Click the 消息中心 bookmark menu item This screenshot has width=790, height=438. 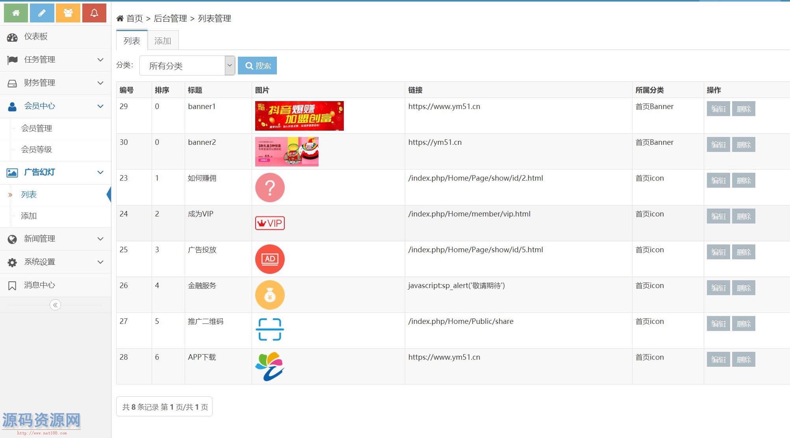tap(39, 285)
